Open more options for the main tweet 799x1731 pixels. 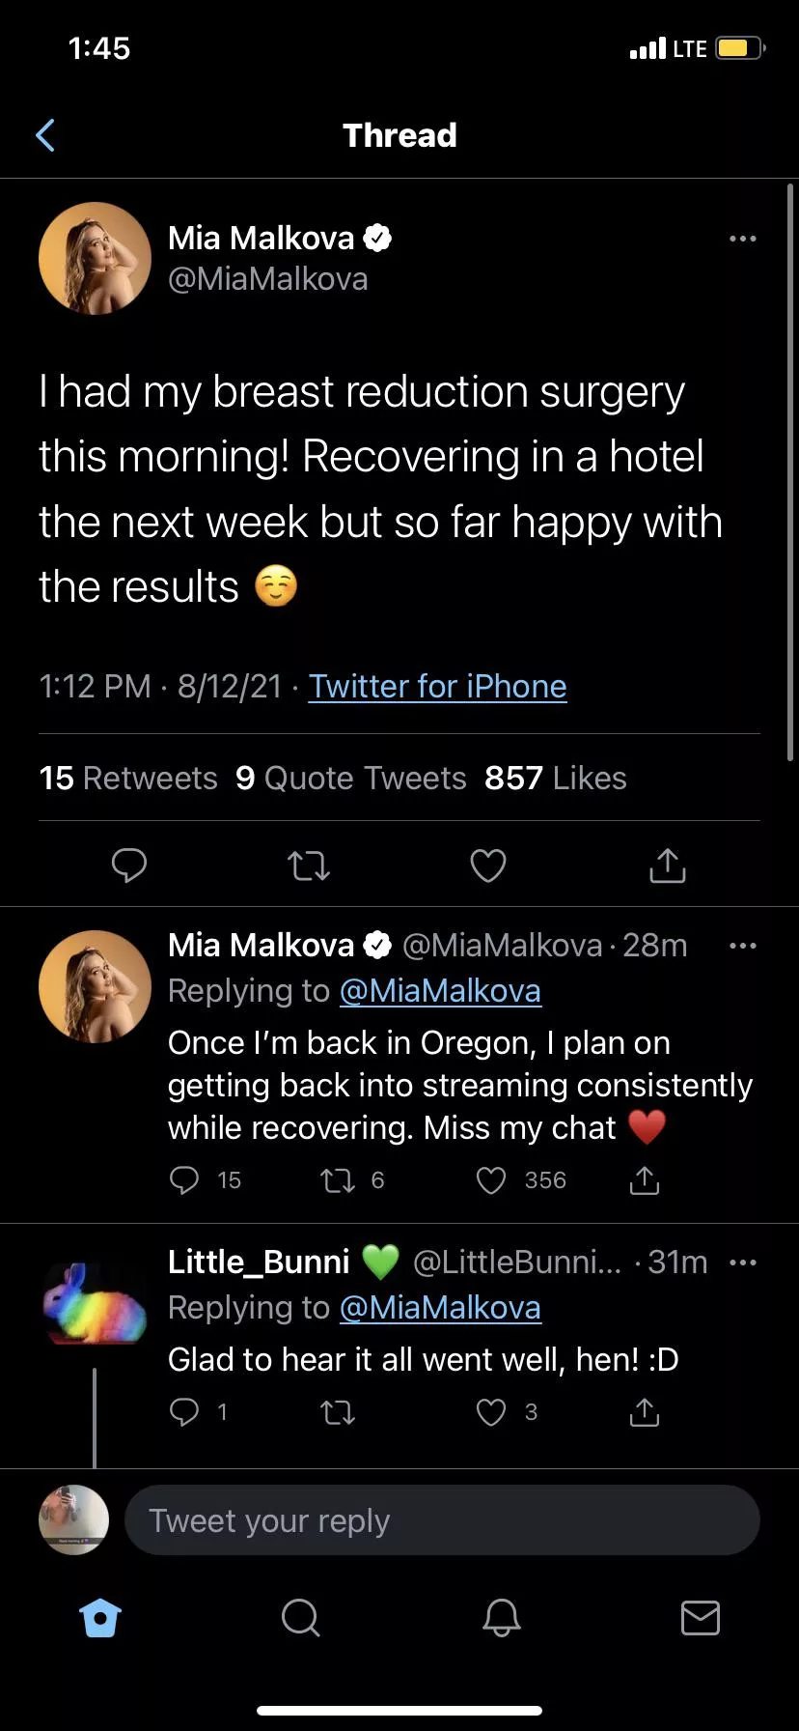click(x=742, y=239)
